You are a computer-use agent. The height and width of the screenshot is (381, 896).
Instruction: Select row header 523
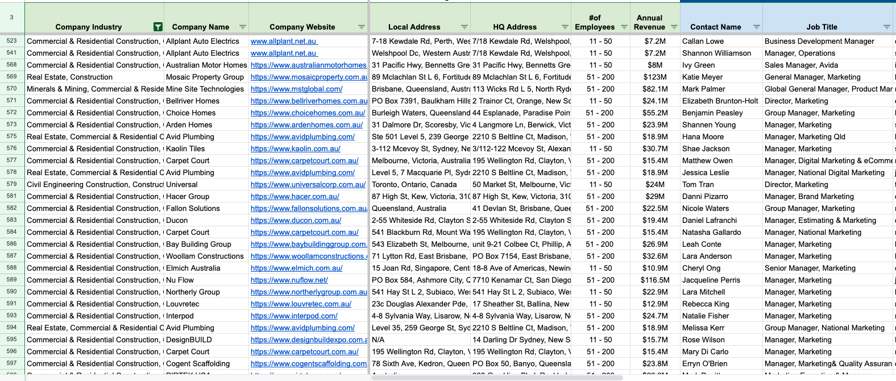12,41
